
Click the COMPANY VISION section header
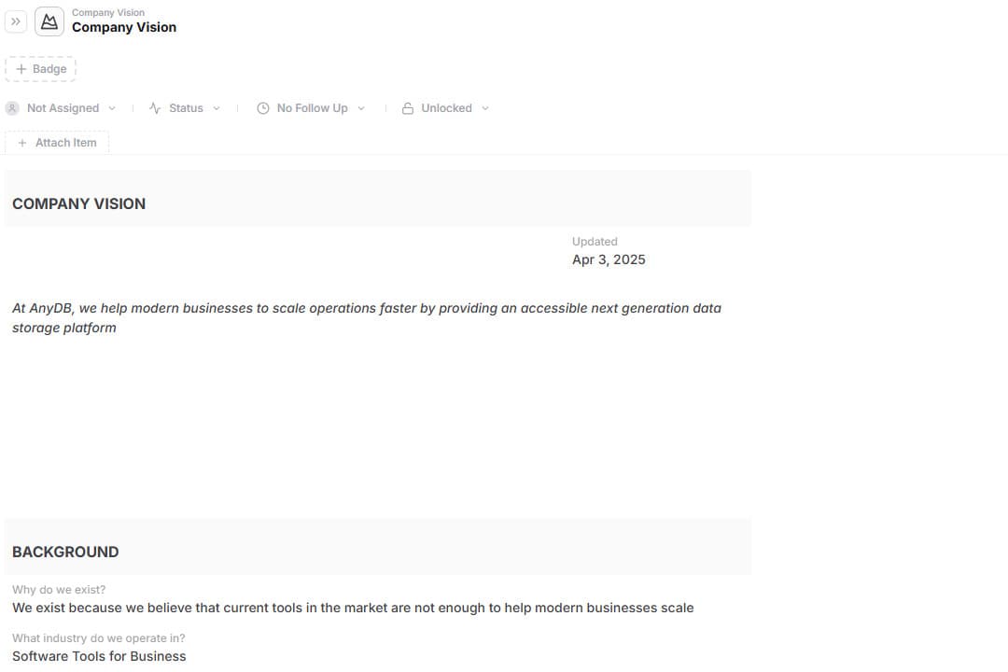(x=79, y=203)
